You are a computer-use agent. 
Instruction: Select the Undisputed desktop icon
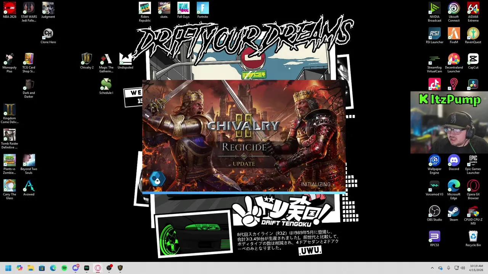(x=125, y=61)
